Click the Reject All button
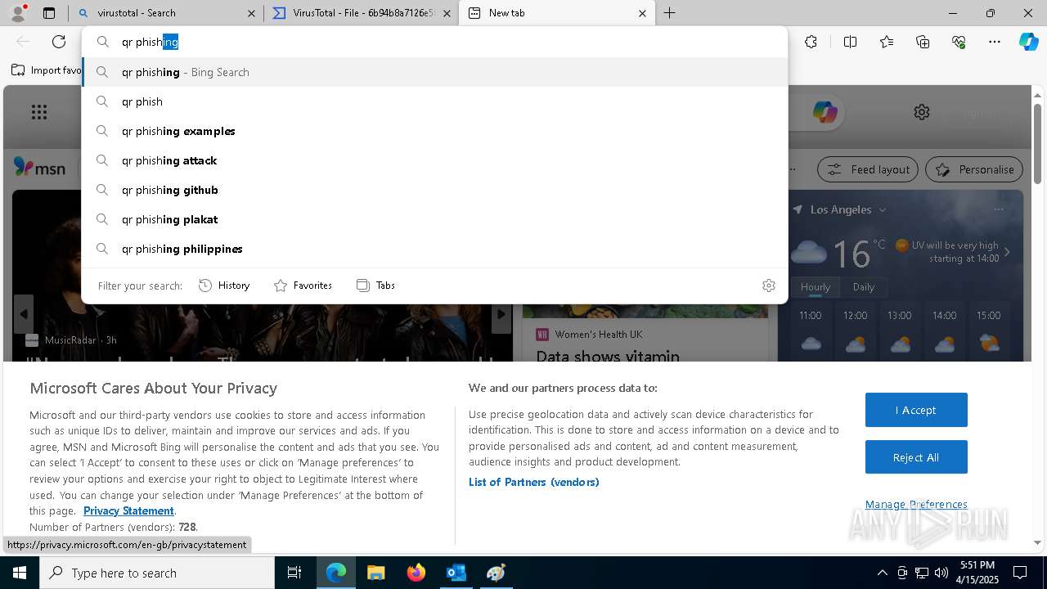 tap(916, 457)
